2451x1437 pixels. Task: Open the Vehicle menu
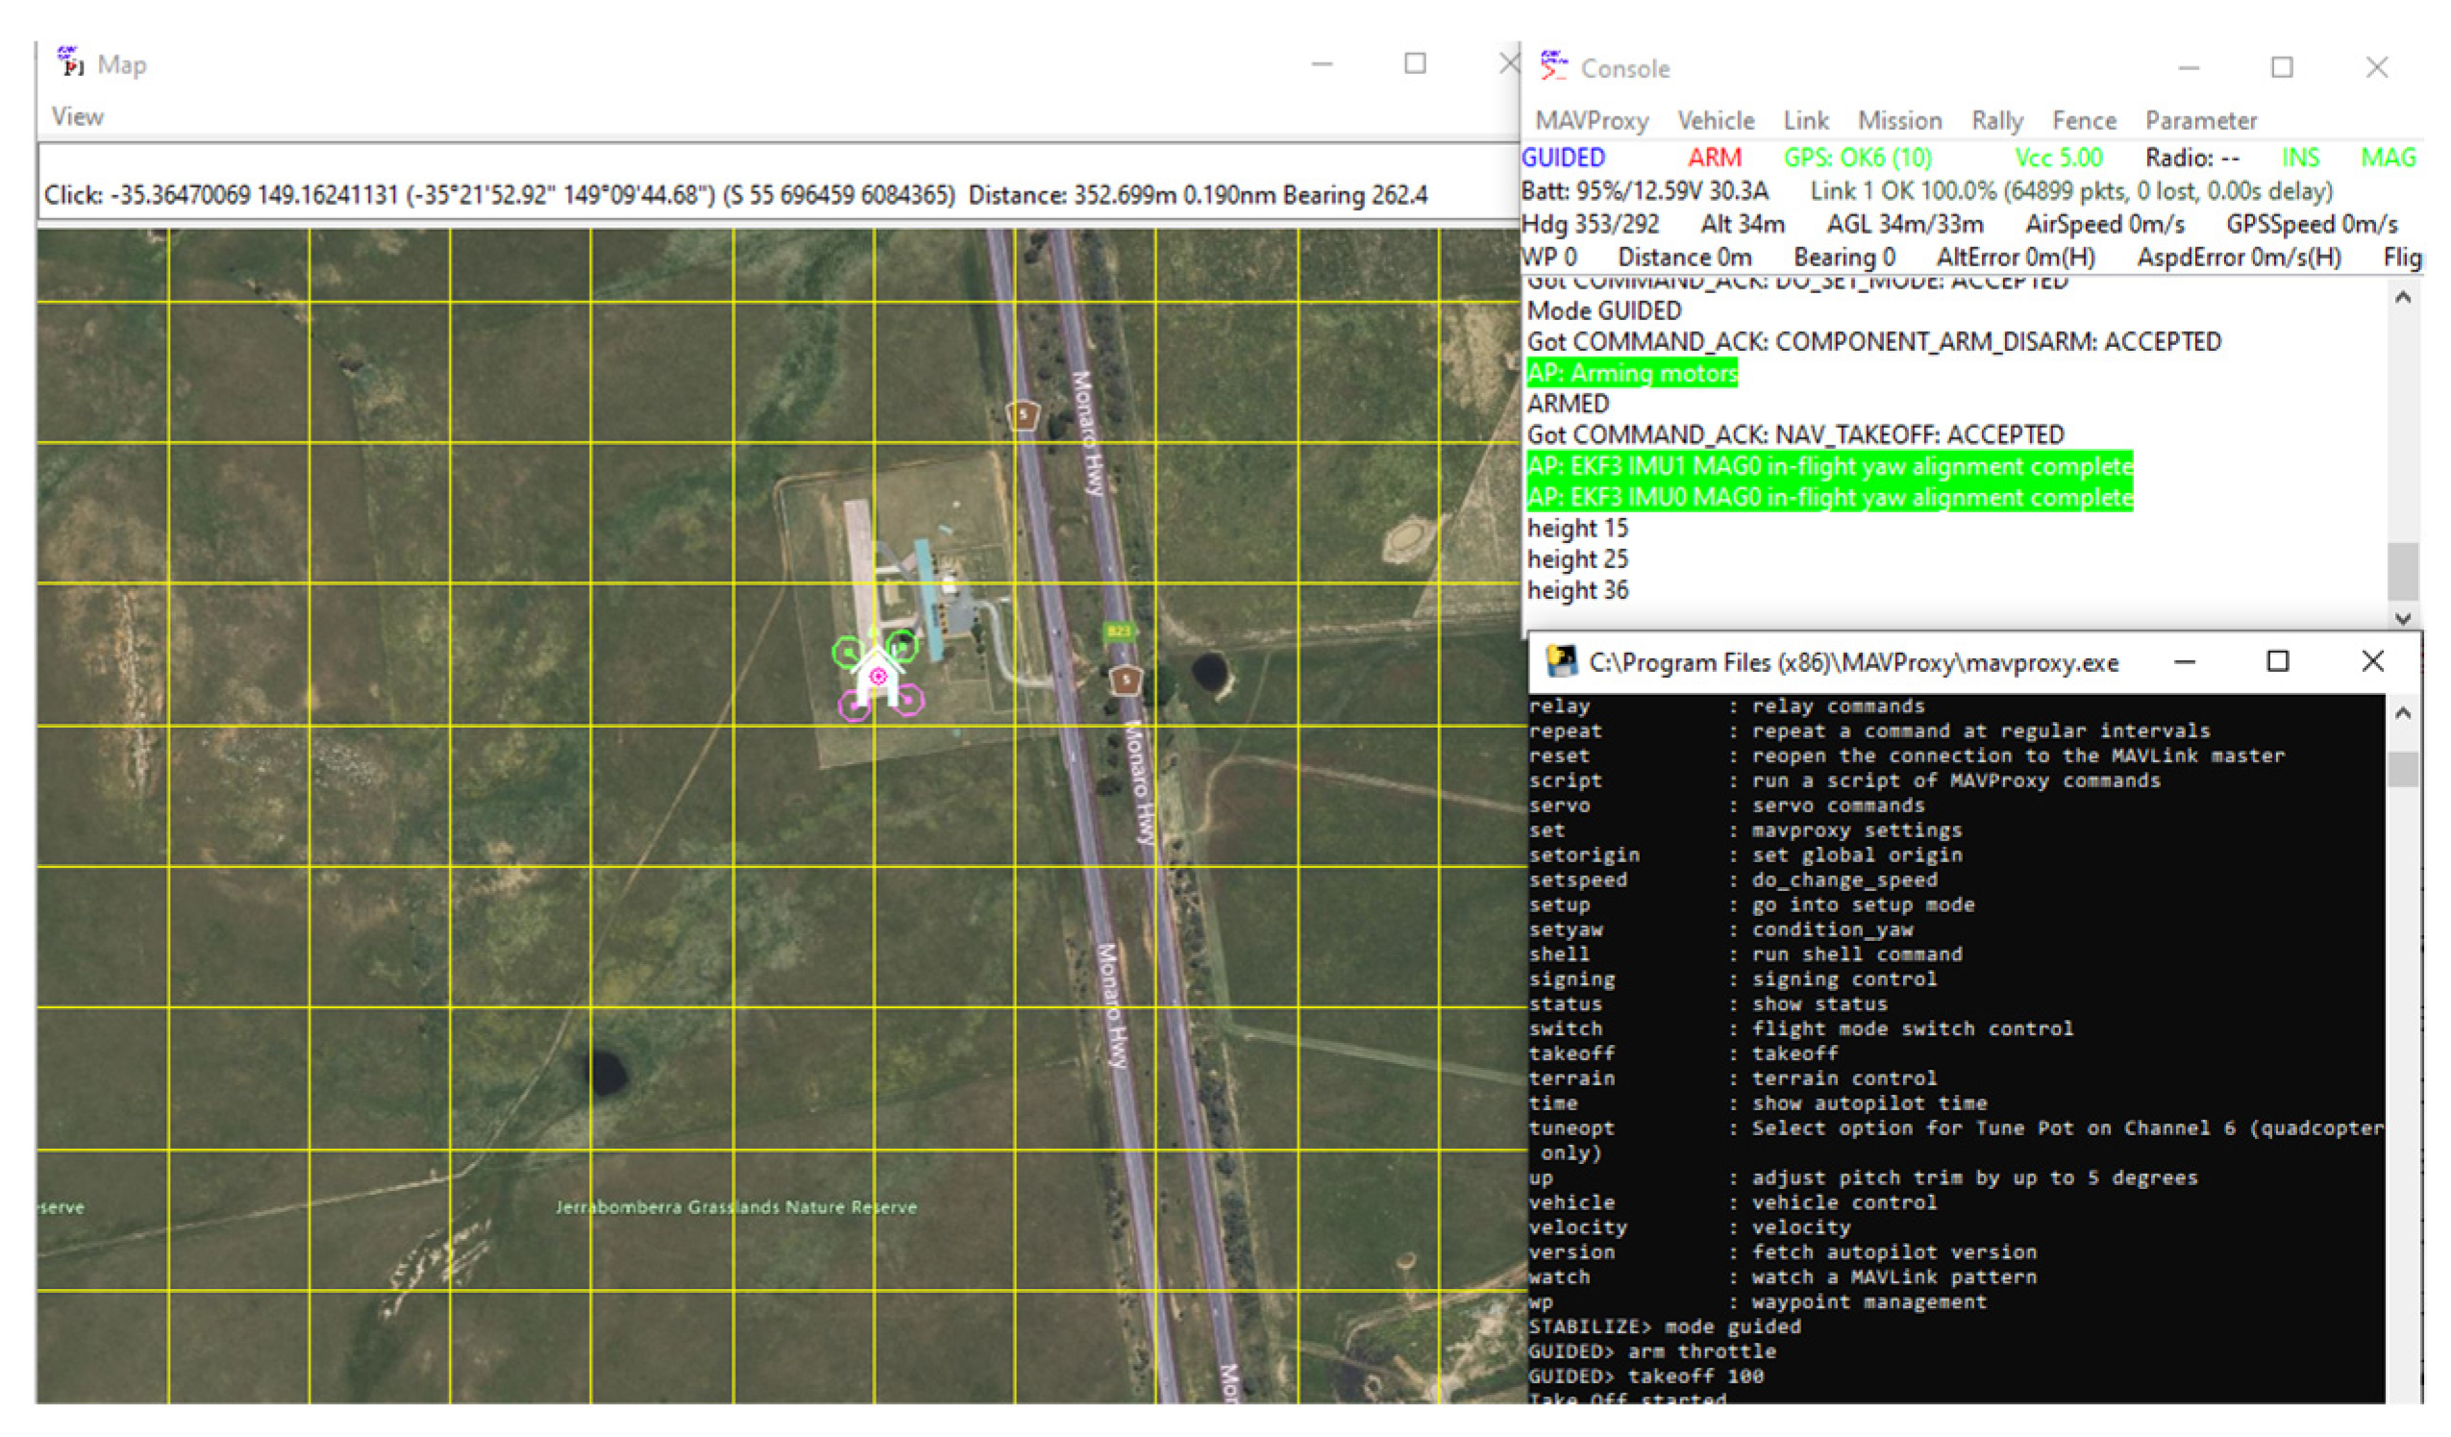1716,121
